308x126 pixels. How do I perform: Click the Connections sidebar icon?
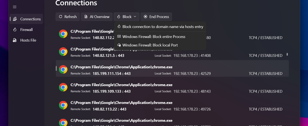point(15,19)
